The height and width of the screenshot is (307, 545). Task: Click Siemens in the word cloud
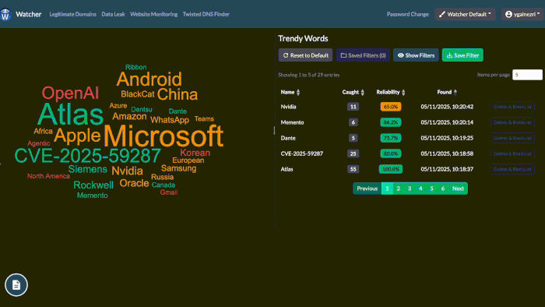[x=87, y=169]
